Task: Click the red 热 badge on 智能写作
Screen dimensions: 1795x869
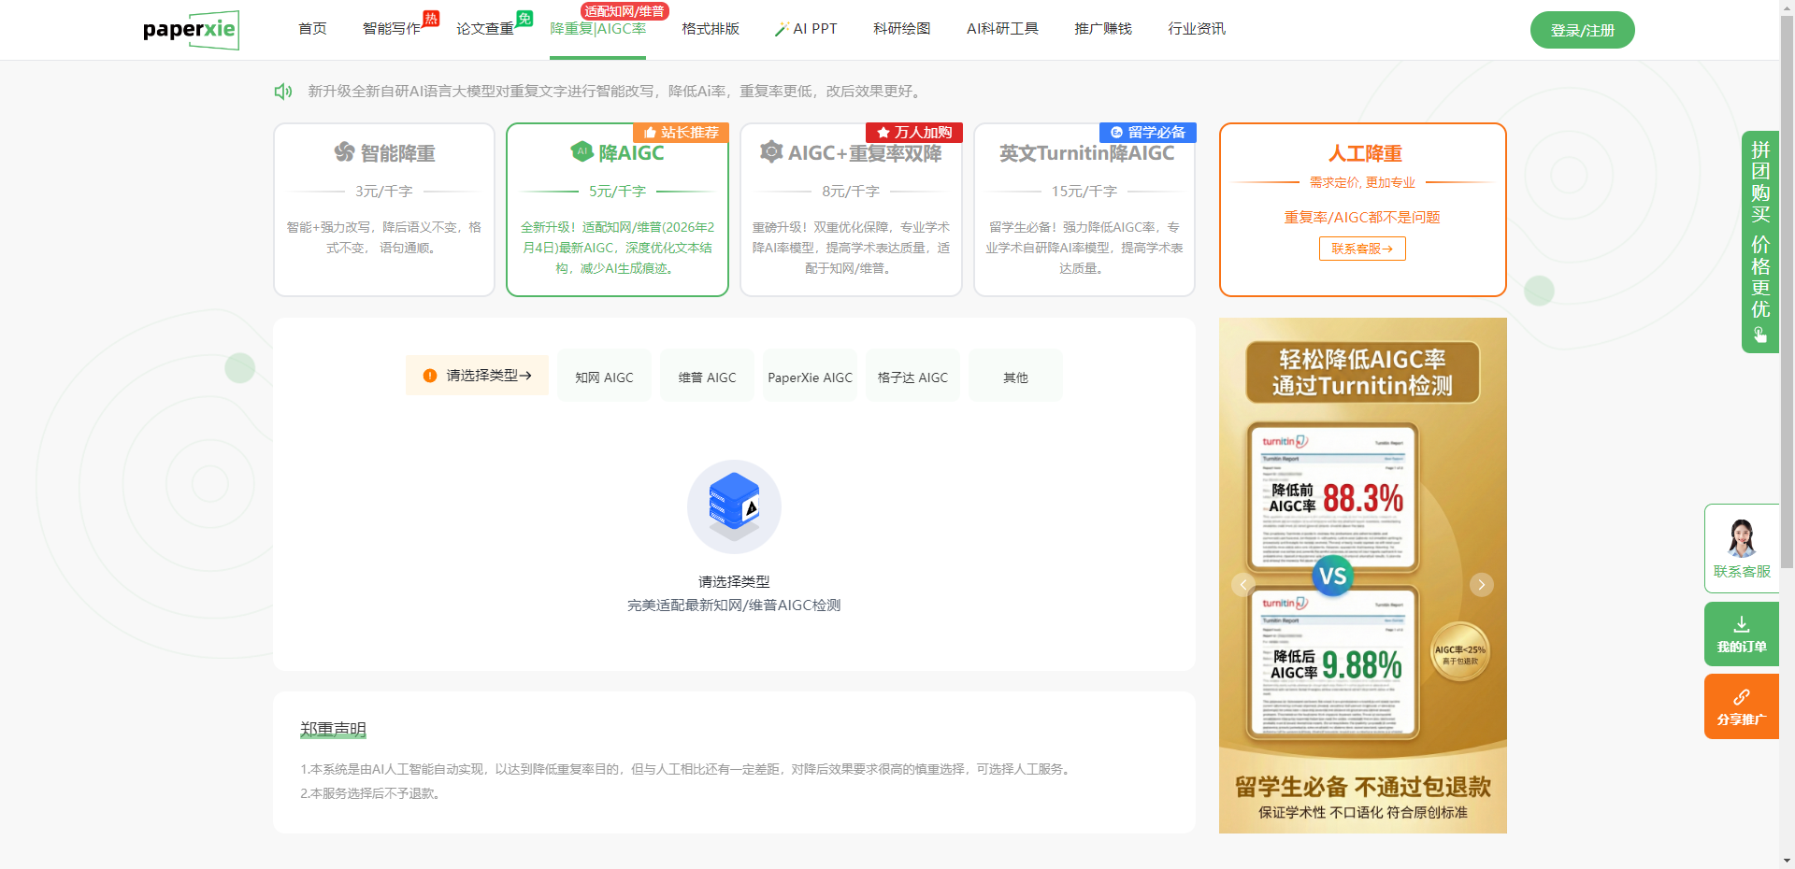Action: coord(431,18)
